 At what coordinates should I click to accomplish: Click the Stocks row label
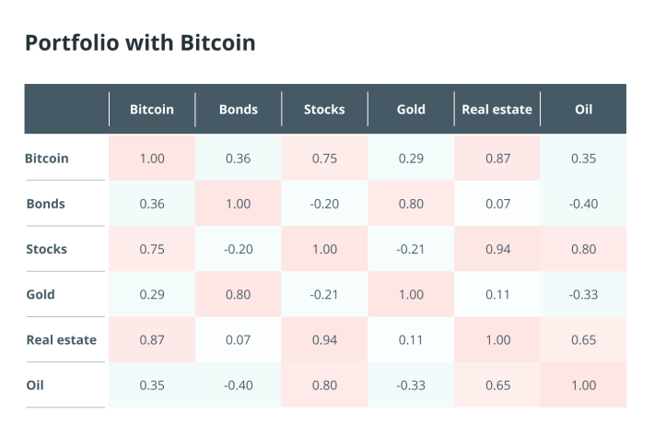point(47,249)
